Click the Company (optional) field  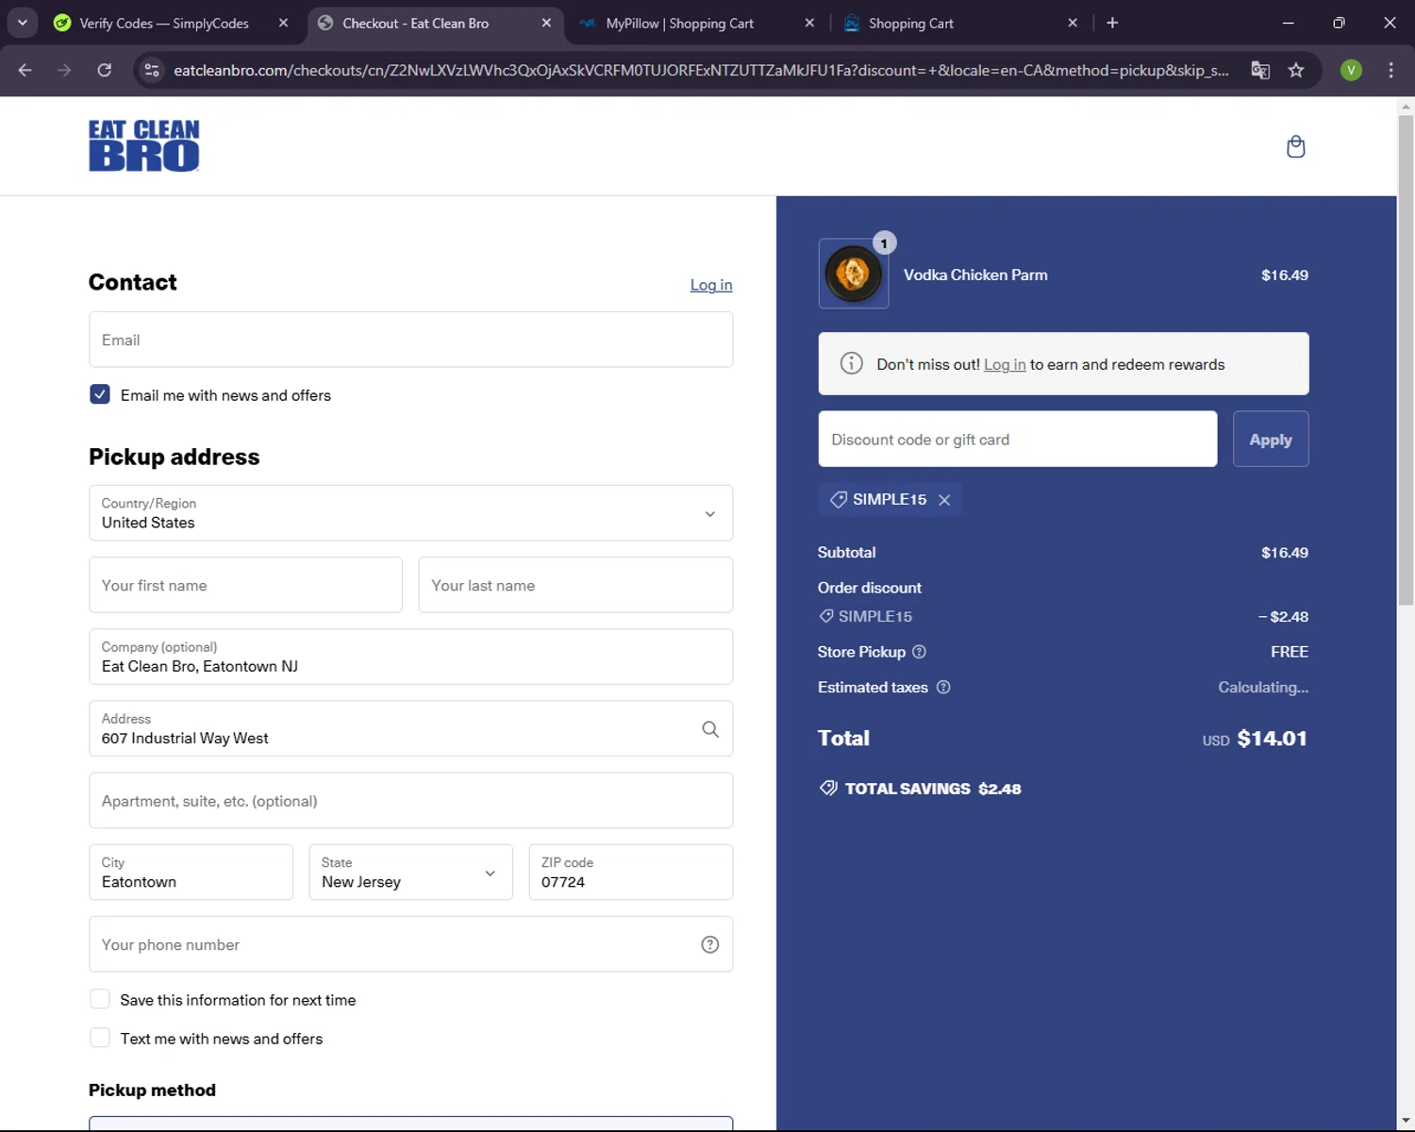tap(410, 657)
